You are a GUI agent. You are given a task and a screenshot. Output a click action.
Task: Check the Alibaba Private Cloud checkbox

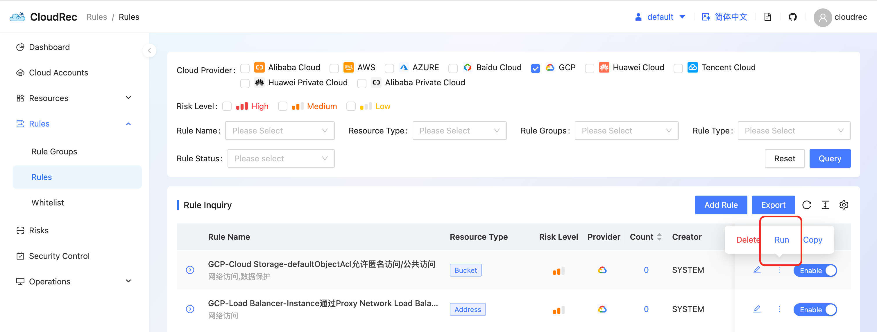click(x=361, y=83)
